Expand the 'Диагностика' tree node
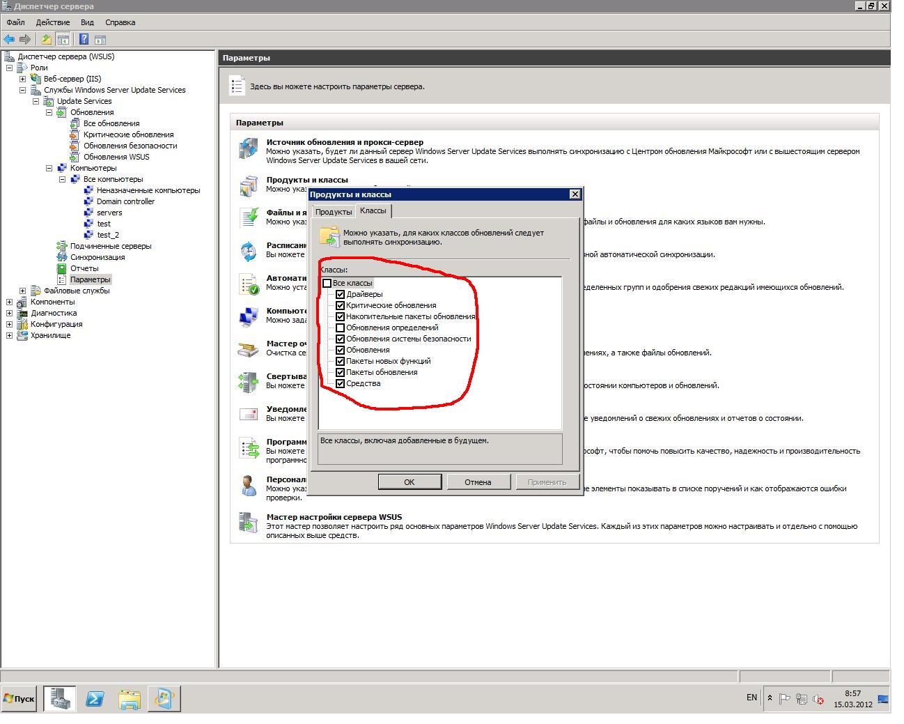Viewport: 904px width, 724px height. tap(10, 313)
